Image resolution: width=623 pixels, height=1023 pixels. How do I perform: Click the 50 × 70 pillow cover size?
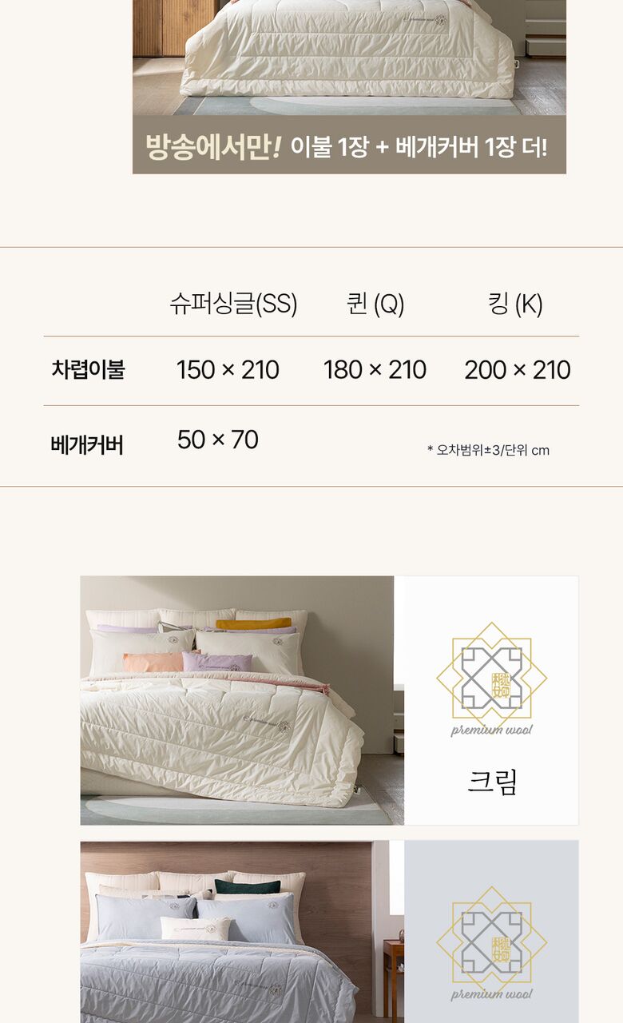(217, 440)
